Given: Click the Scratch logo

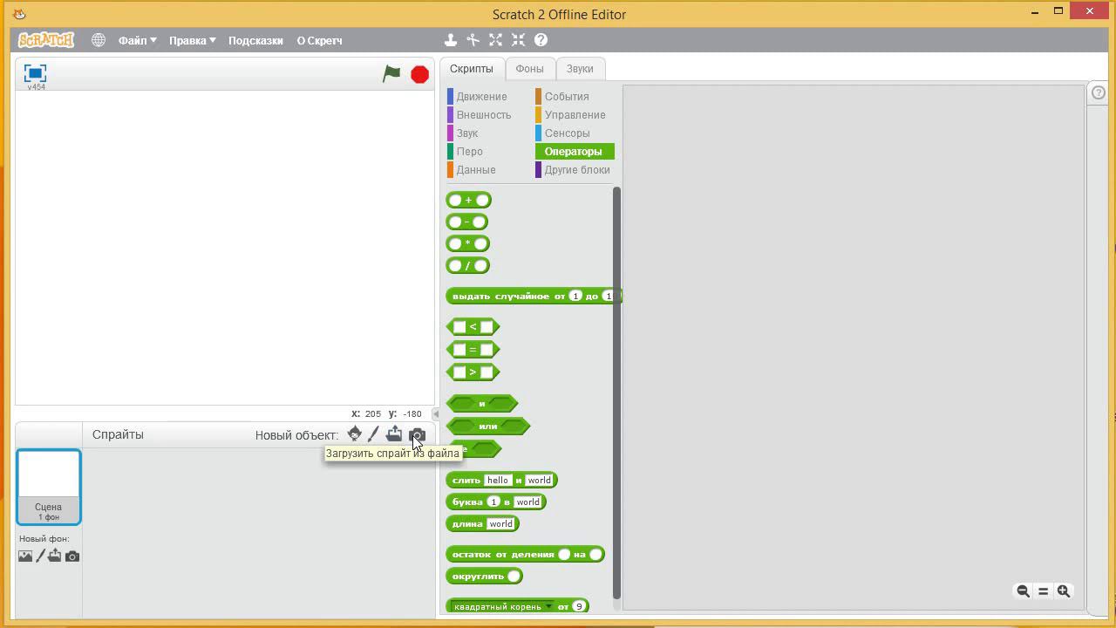Looking at the screenshot, I should [x=46, y=40].
